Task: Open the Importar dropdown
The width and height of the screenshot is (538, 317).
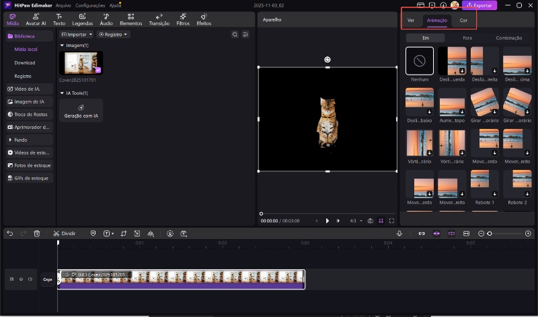Action: click(77, 34)
